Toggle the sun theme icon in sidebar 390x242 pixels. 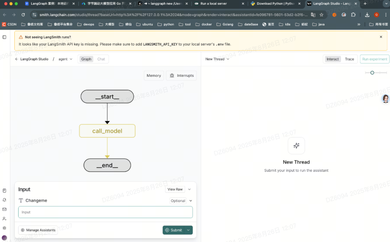click(4, 228)
